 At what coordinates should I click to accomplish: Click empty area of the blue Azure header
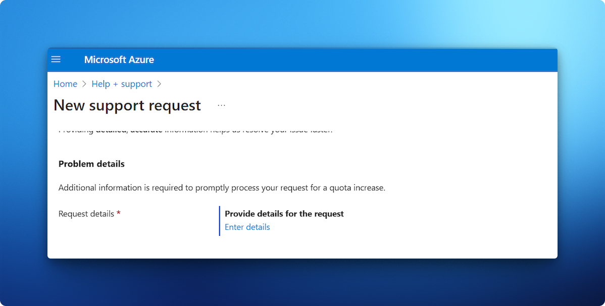354,60
